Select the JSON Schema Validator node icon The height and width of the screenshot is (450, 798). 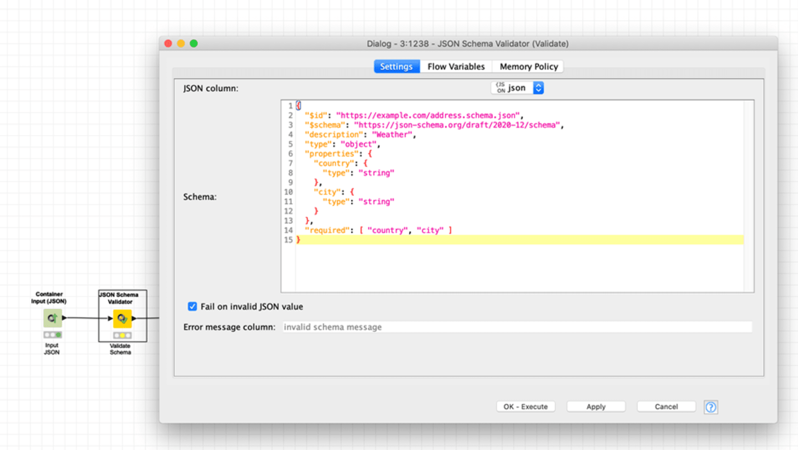pyautogui.click(x=123, y=318)
